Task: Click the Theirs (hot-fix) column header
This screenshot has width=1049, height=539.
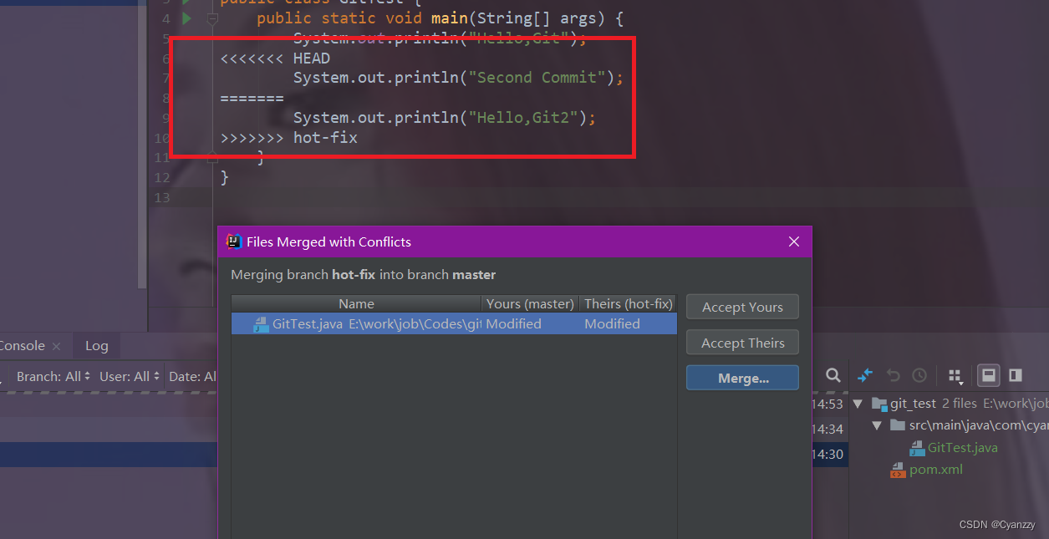Action: coord(628,303)
